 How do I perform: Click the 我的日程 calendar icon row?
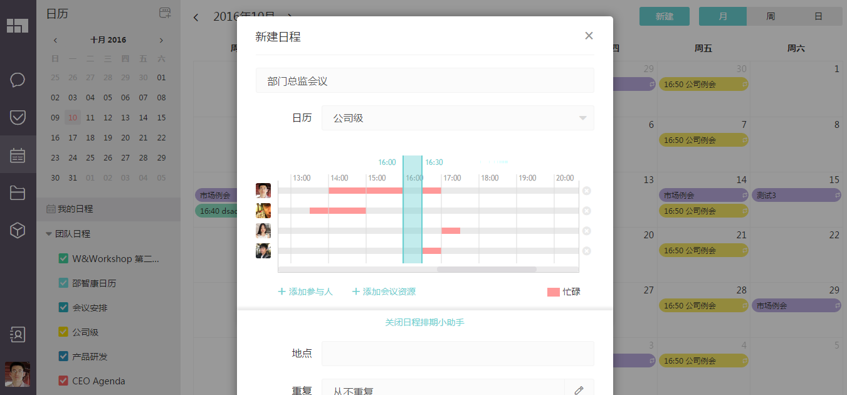click(108, 209)
